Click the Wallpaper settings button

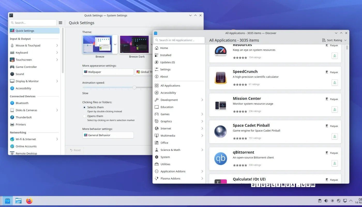tap(108, 72)
